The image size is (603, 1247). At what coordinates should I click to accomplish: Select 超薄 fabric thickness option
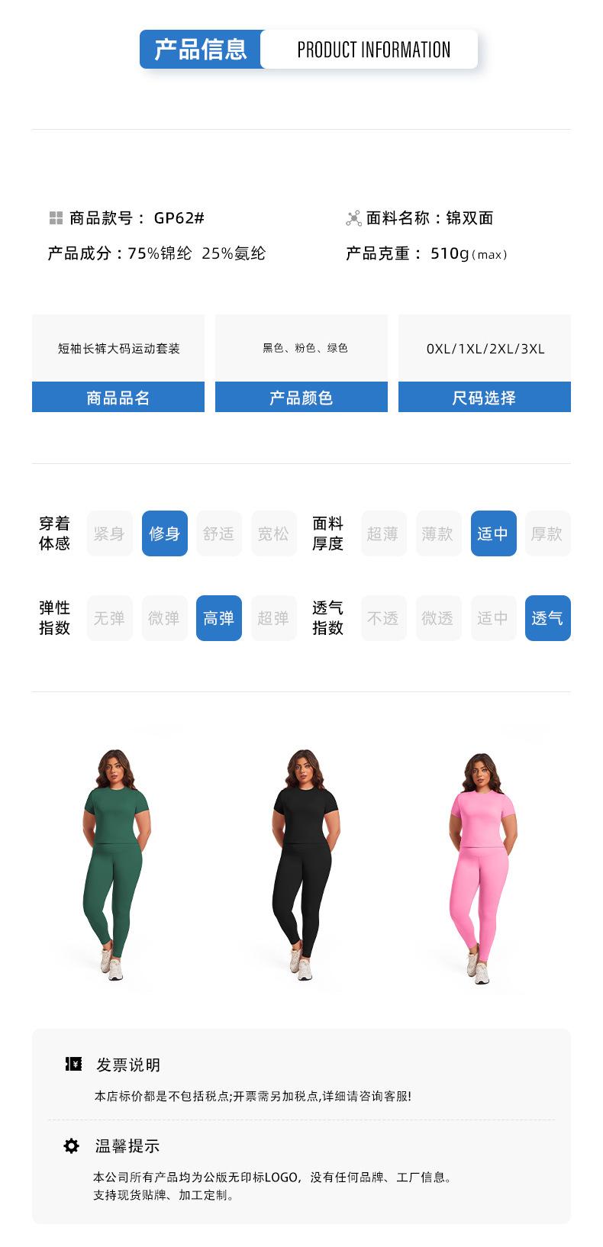point(383,533)
